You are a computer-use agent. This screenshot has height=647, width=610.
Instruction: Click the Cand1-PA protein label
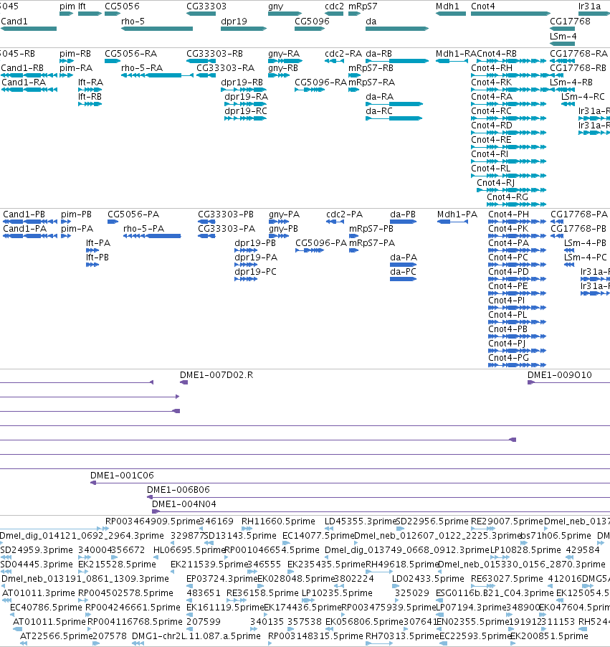coord(25,229)
